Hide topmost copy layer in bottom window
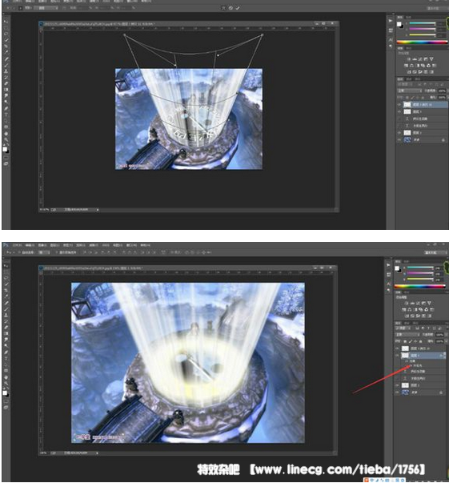 pyautogui.click(x=397, y=348)
